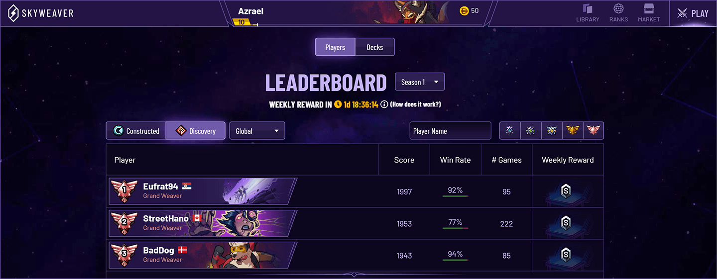Click the info icon beside the reward timer
The height and width of the screenshot is (279, 717).
click(x=384, y=104)
